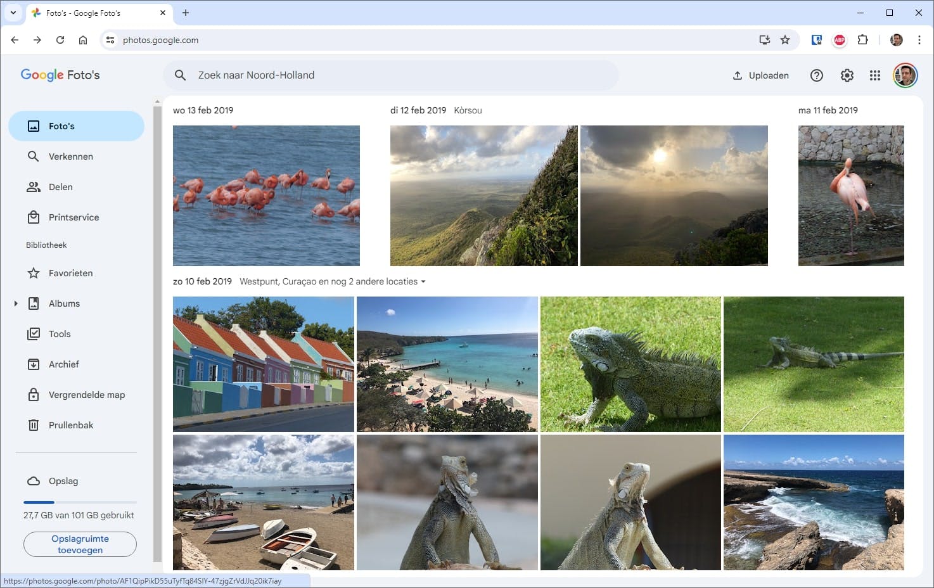Screen dimensions: 934x588
Task: Open the Prullenbak menu item
Action: (x=76, y=425)
